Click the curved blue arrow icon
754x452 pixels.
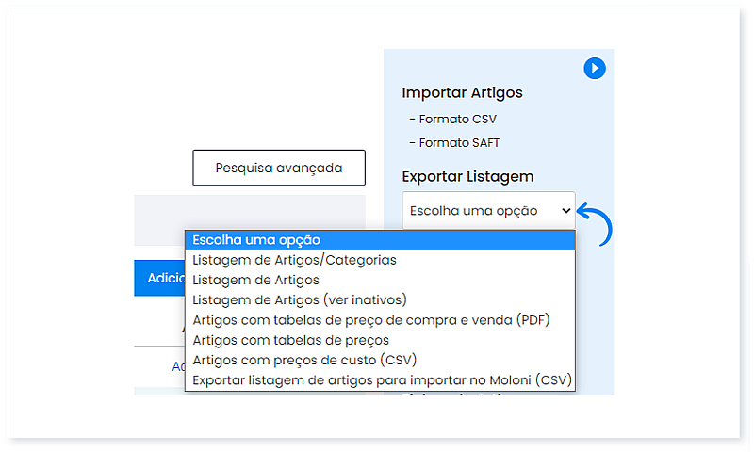(596, 222)
